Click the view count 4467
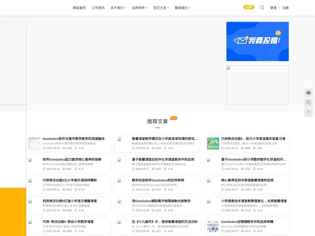Screen dimensions: 315x236 point(69,169)
